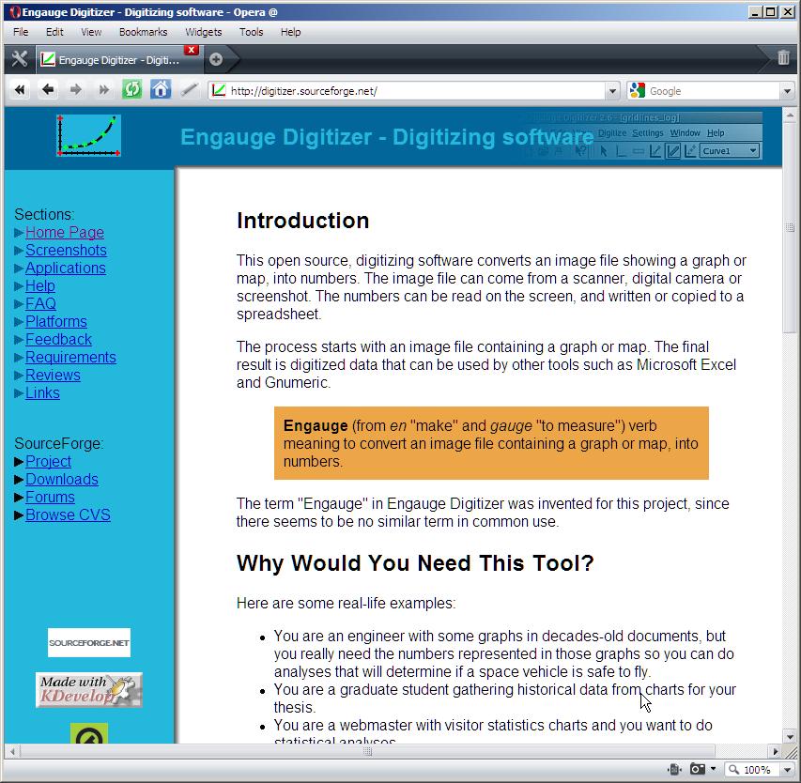Open the SOURCEFORGE.NET logo badge

click(x=89, y=642)
